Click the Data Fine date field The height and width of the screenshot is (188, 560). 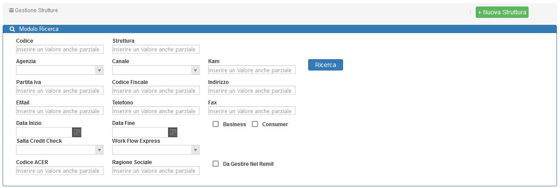140,132
